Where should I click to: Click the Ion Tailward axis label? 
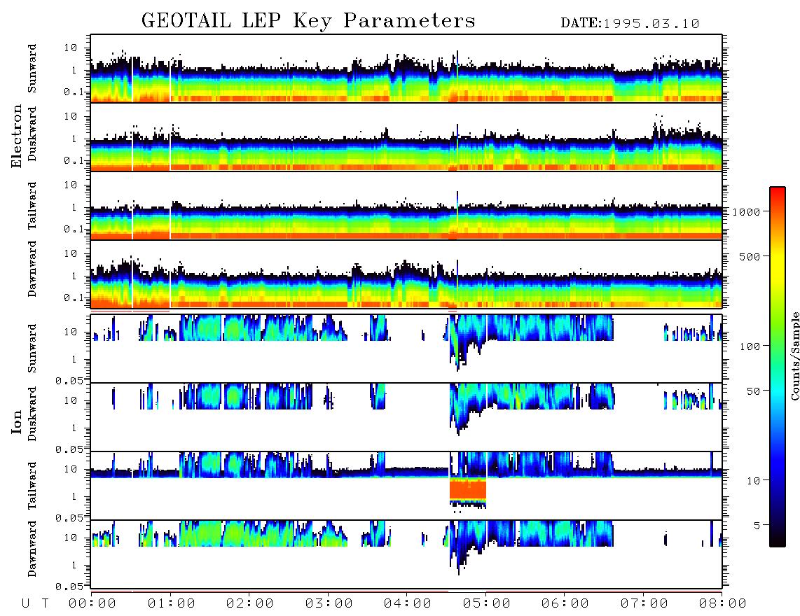tap(32, 486)
